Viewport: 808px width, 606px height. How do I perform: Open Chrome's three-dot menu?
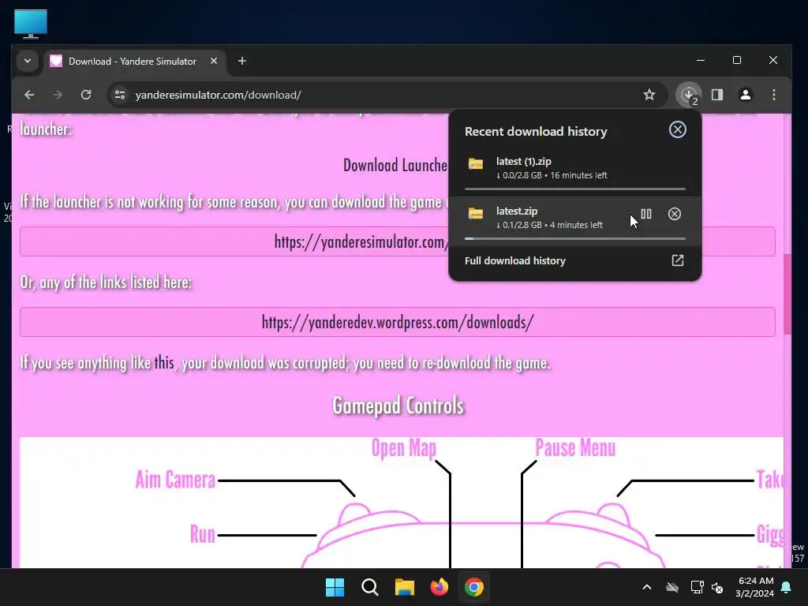pos(774,95)
